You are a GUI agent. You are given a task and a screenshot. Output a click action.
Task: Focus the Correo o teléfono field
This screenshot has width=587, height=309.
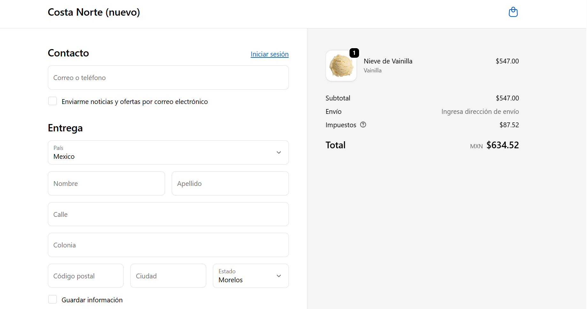[x=168, y=77]
